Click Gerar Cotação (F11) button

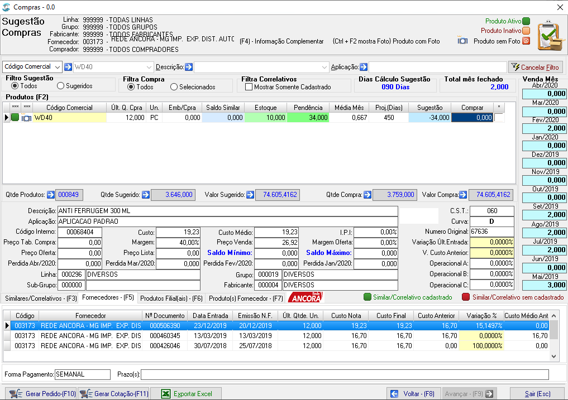[x=114, y=394]
